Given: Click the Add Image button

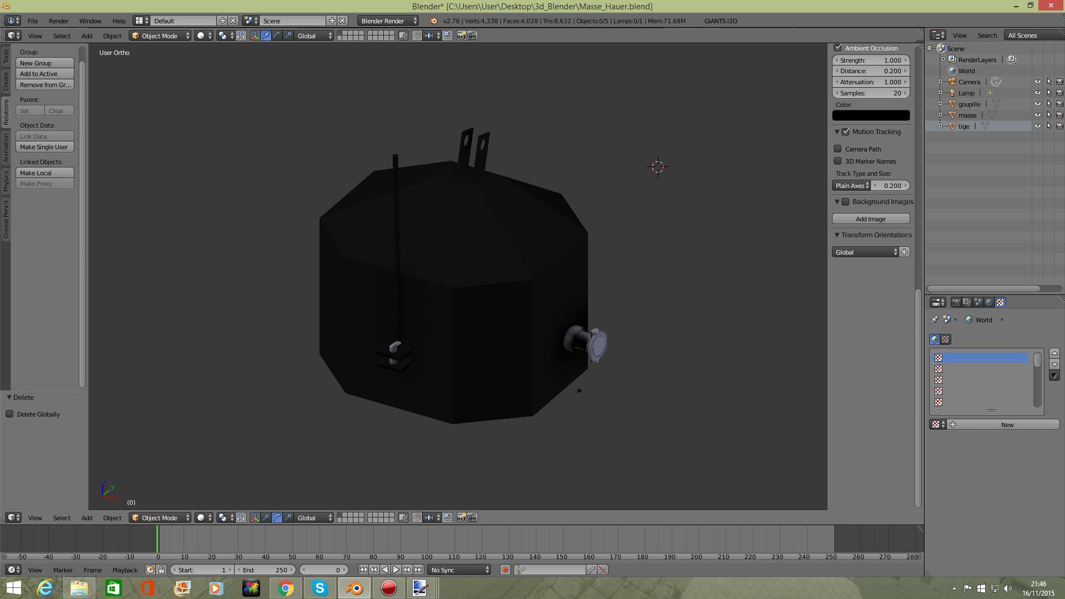Looking at the screenshot, I should click(x=870, y=219).
